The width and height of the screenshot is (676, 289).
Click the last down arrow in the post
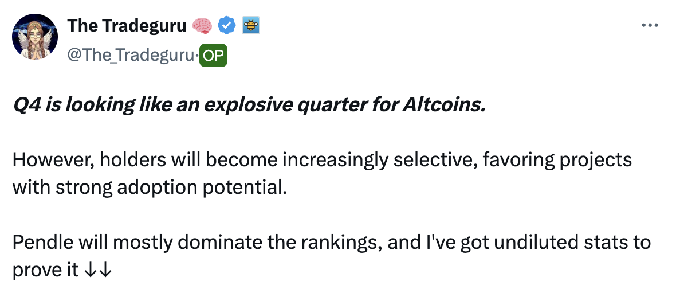[104, 270]
